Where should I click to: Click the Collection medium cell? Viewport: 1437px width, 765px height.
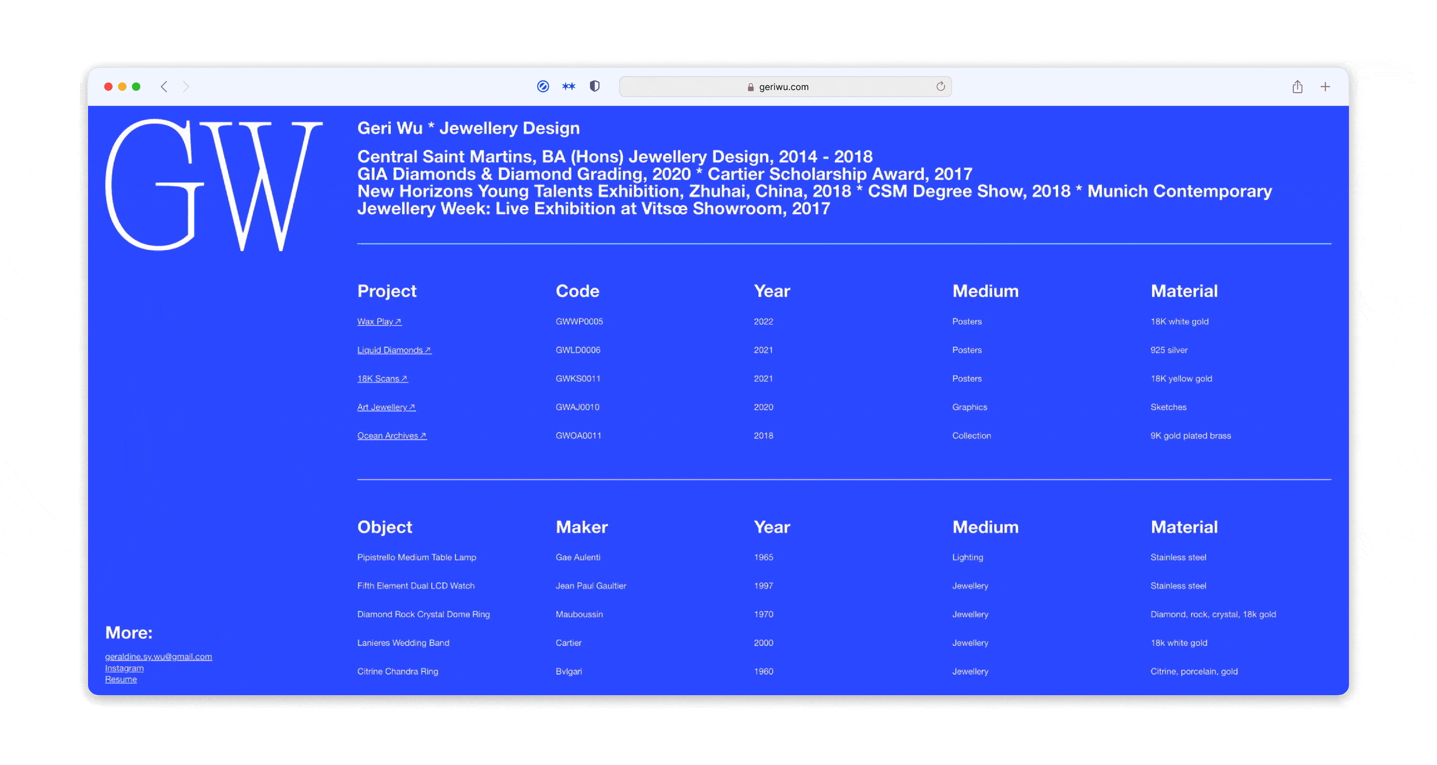pyautogui.click(x=972, y=436)
